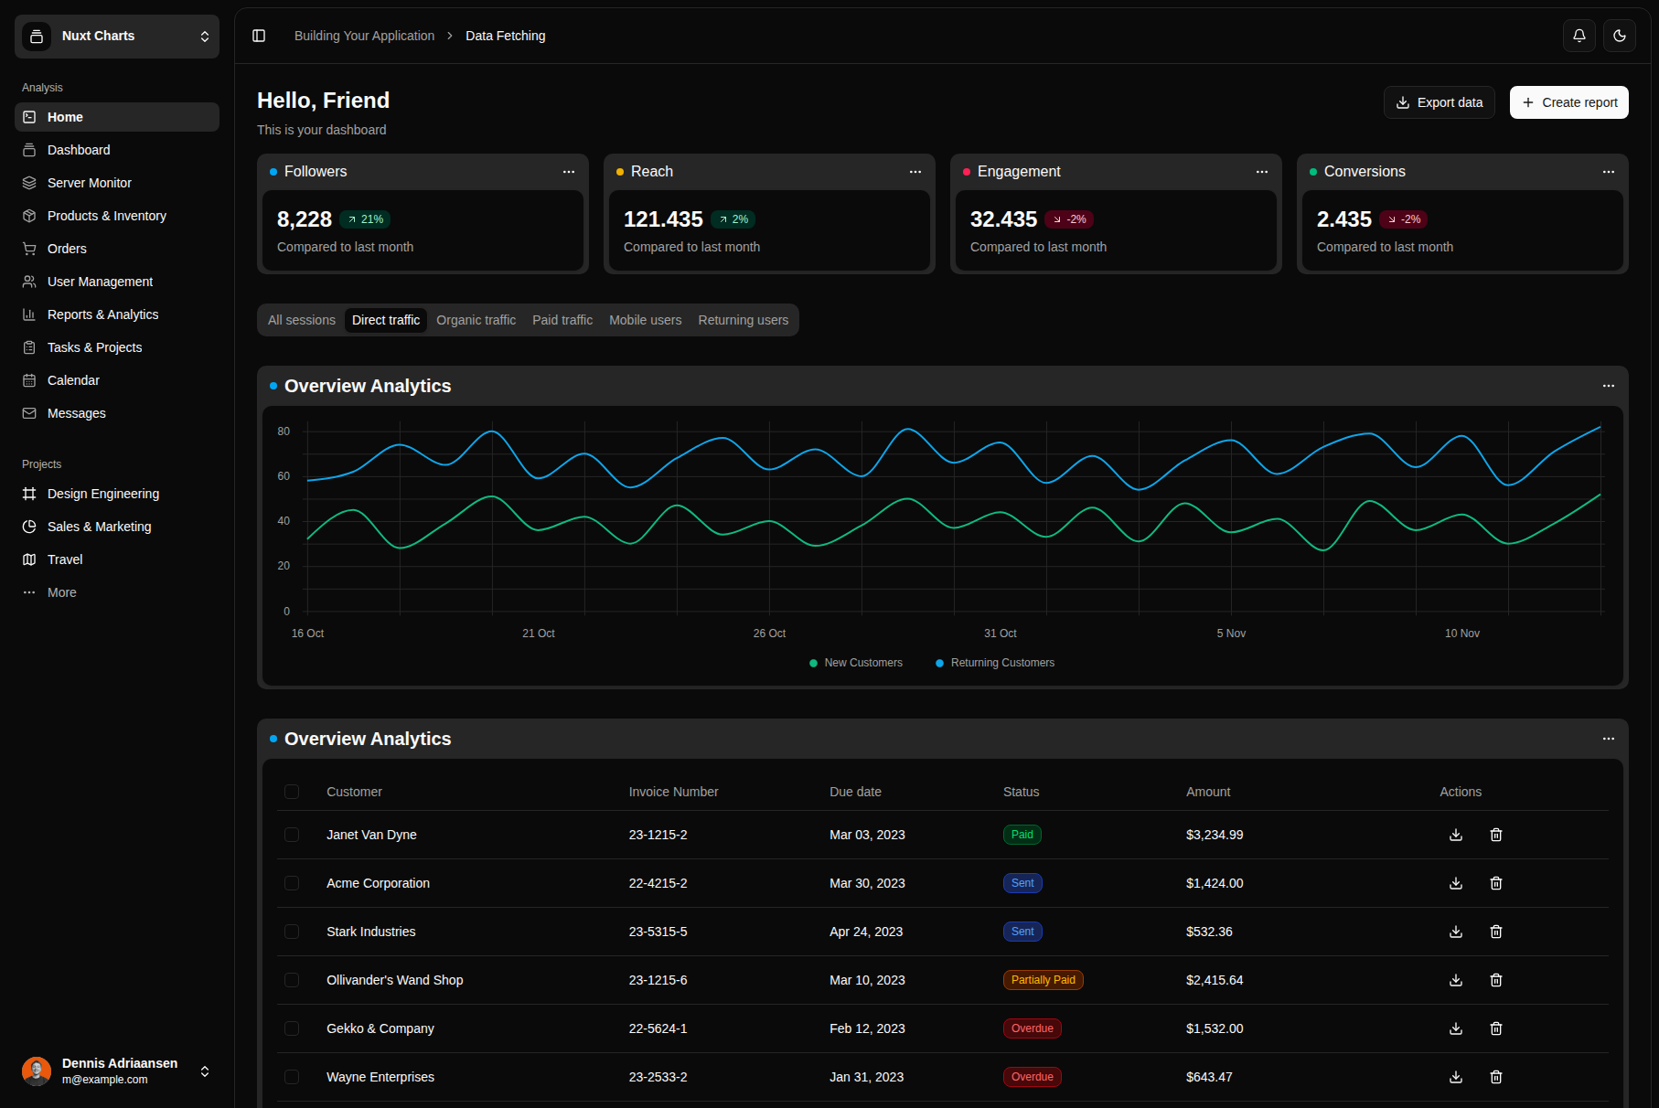
Task: Create a new report
Action: [1568, 102]
